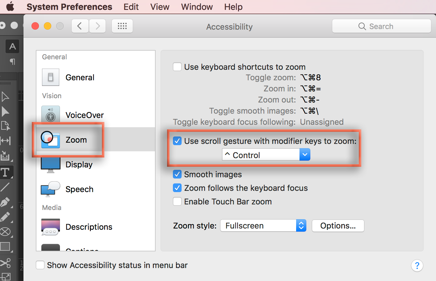
Task: Open General accessibility settings
Action: coord(80,78)
